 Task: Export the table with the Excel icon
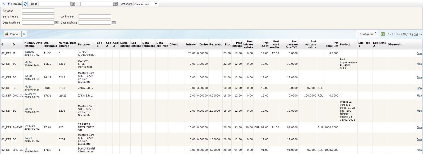383,34
